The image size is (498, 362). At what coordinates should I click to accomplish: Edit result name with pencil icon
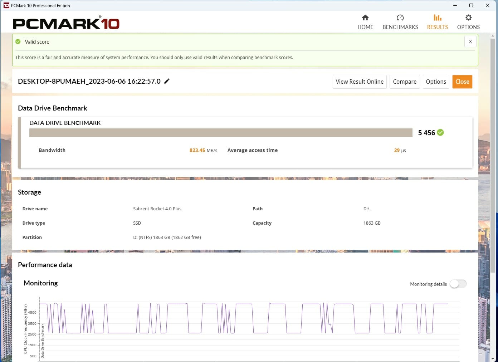click(x=167, y=81)
